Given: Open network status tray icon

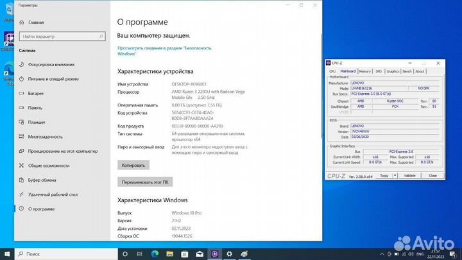Looking at the screenshot, I should 404,254.
